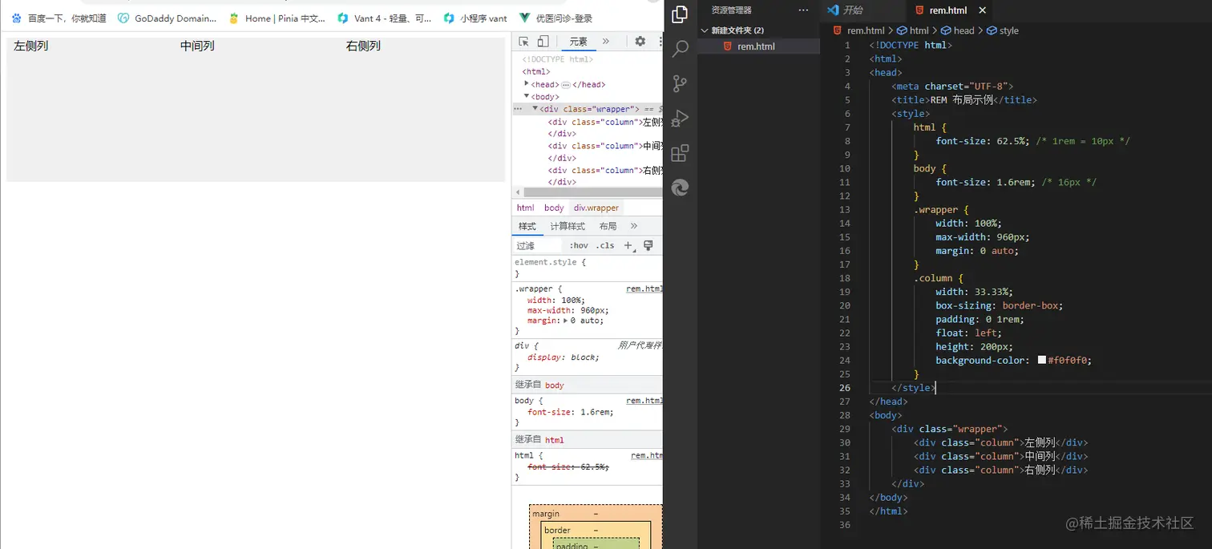1212x549 pixels.
Task: Open the Extensions view
Action: 680,153
